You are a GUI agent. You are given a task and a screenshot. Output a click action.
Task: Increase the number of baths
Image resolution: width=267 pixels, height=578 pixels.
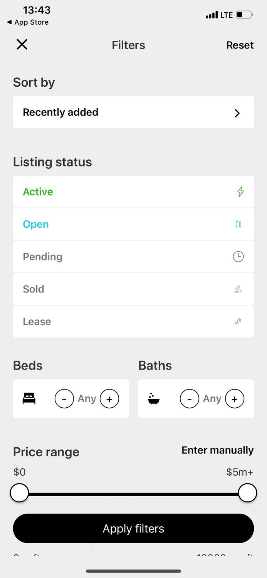click(x=235, y=399)
